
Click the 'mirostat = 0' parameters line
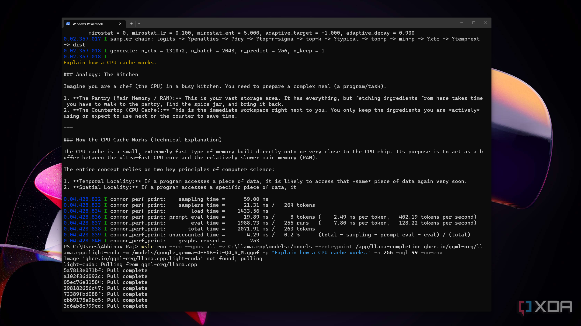[x=252, y=33]
